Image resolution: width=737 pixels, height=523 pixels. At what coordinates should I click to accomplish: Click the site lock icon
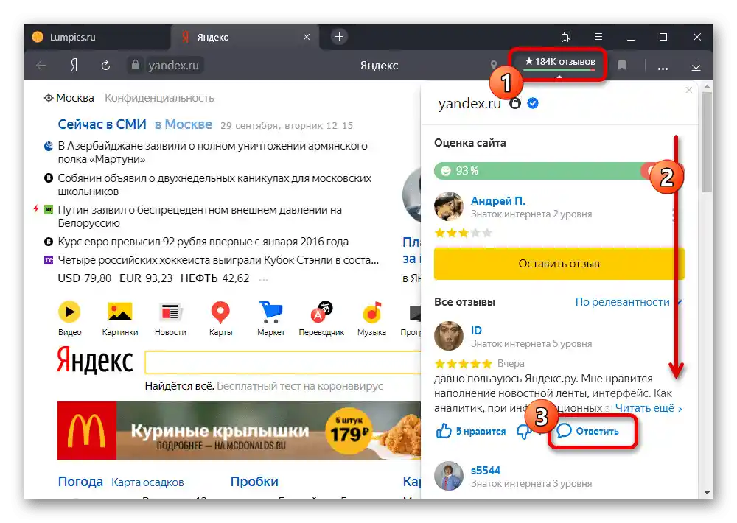pos(136,64)
